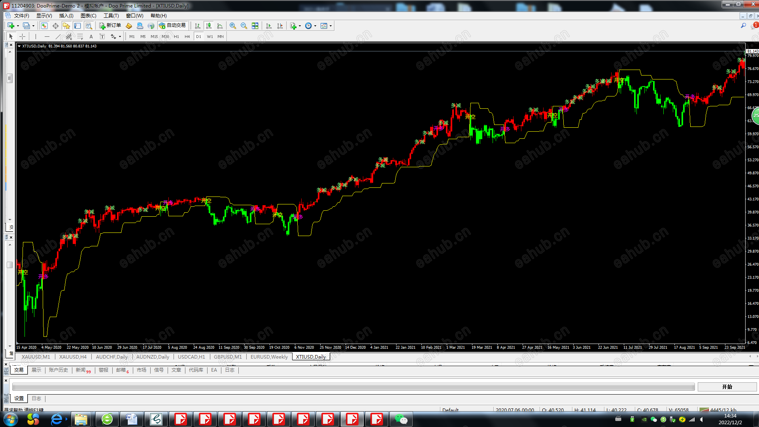Viewport: 759px width, 427px height.
Task: Switch to the EURUSD,Weekly chart tab
Action: coord(269,357)
